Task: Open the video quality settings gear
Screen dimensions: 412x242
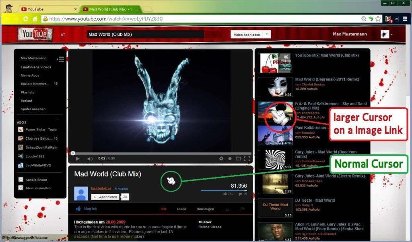Action: pyautogui.click(x=221, y=158)
